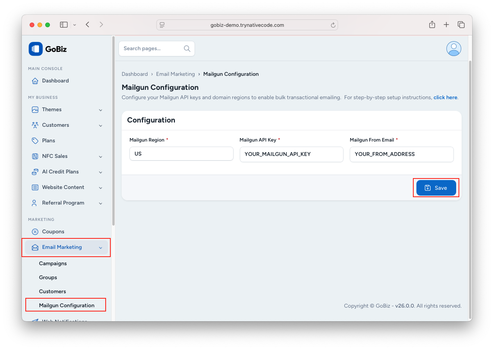The height and width of the screenshot is (350, 494).
Task: Click the sidebar Customers people icon under My Business
Action: pyautogui.click(x=35, y=125)
